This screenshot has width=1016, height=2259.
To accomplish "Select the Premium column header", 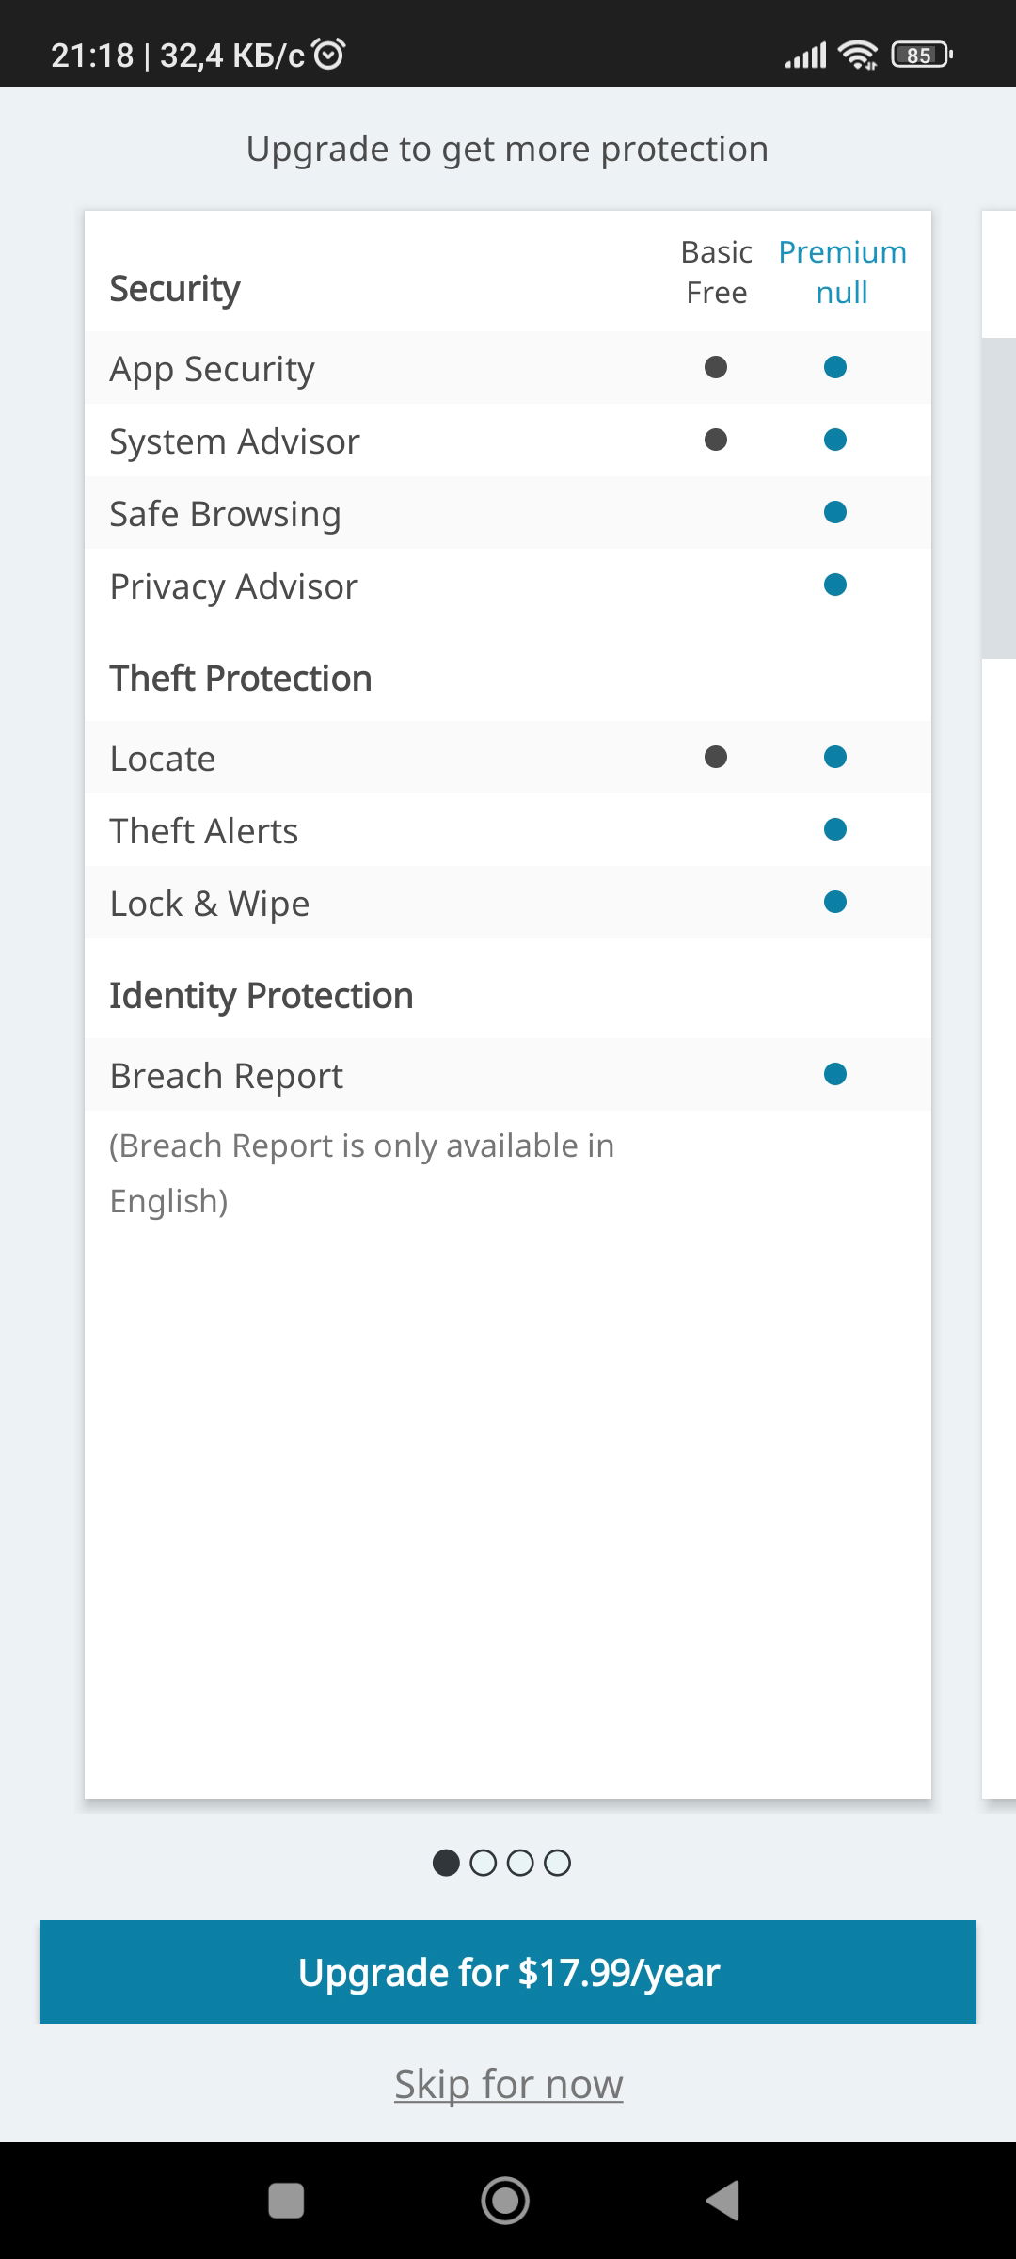I will [x=842, y=272].
